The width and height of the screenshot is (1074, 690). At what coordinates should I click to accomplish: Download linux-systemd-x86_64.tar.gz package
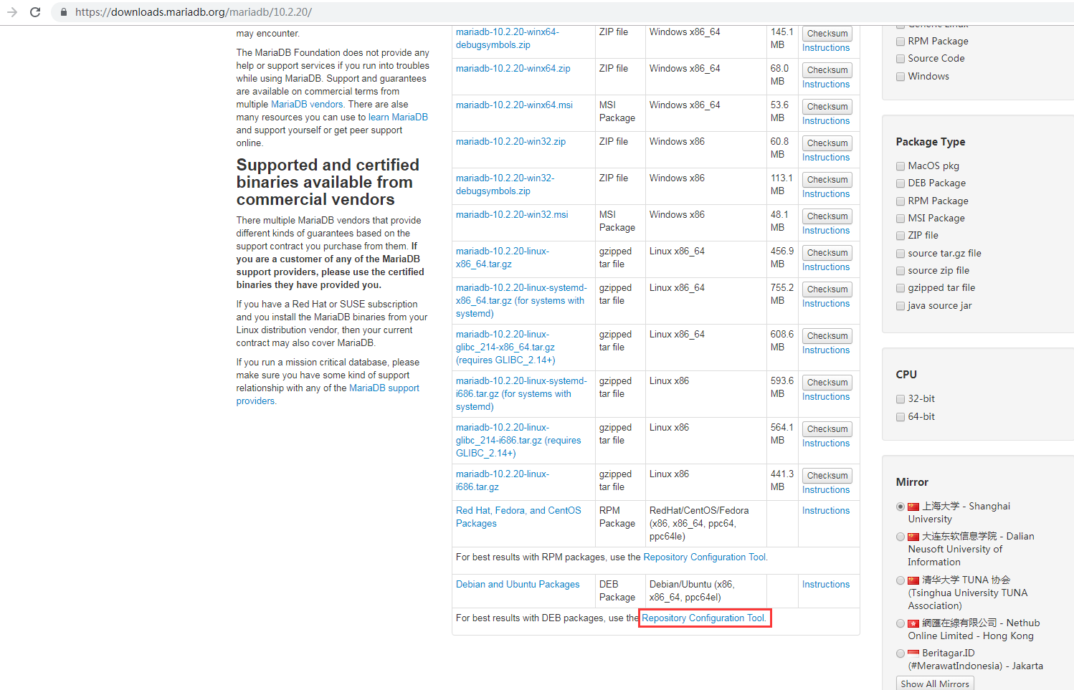pos(521,300)
